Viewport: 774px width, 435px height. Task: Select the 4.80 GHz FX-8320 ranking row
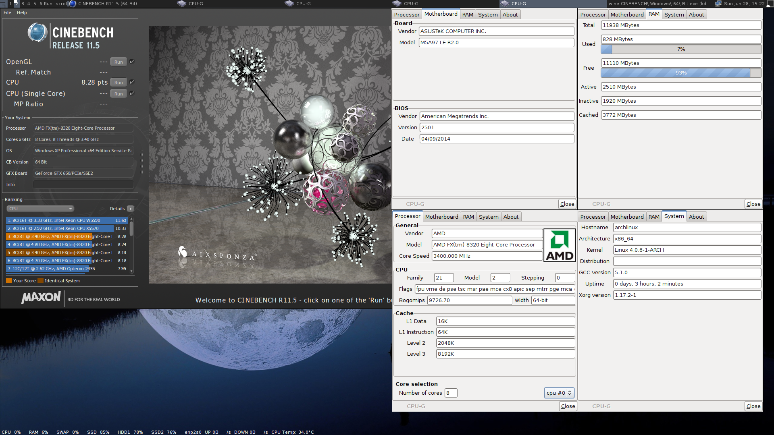coord(67,244)
